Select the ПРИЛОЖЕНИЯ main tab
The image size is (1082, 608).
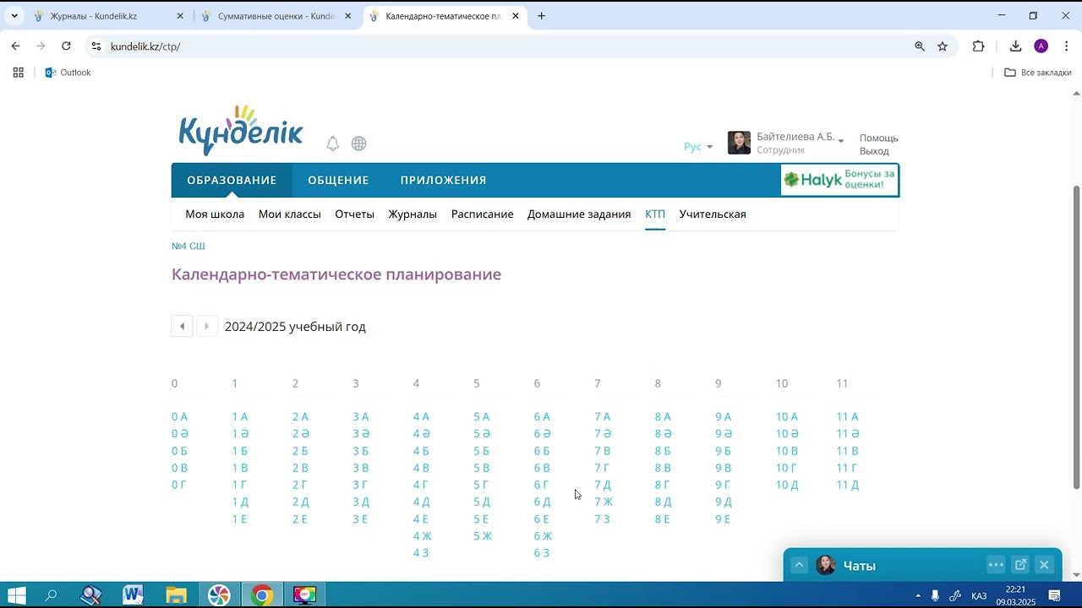443,180
